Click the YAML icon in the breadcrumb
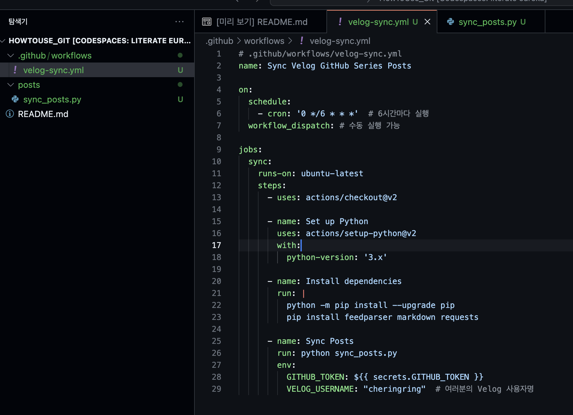This screenshot has height=415, width=573. pos(301,41)
